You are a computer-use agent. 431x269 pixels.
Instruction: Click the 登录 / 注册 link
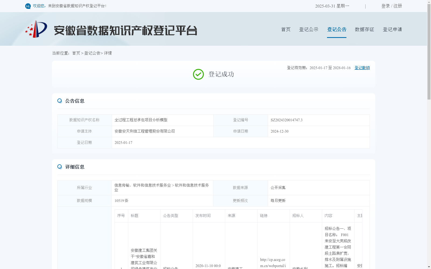[x=392, y=6]
